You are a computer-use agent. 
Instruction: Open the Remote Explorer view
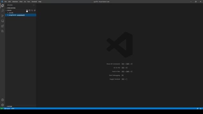click(3, 21)
